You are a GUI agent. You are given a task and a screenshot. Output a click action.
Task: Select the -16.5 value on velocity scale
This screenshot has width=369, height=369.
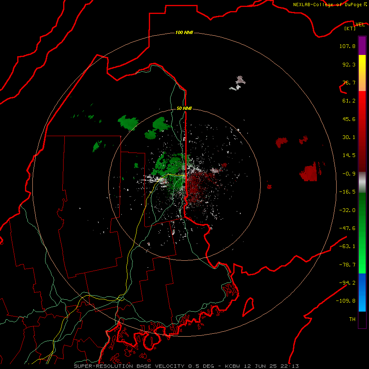click(x=347, y=192)
